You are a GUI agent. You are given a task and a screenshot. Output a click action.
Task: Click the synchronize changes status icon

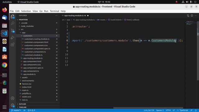click(24, 110)
